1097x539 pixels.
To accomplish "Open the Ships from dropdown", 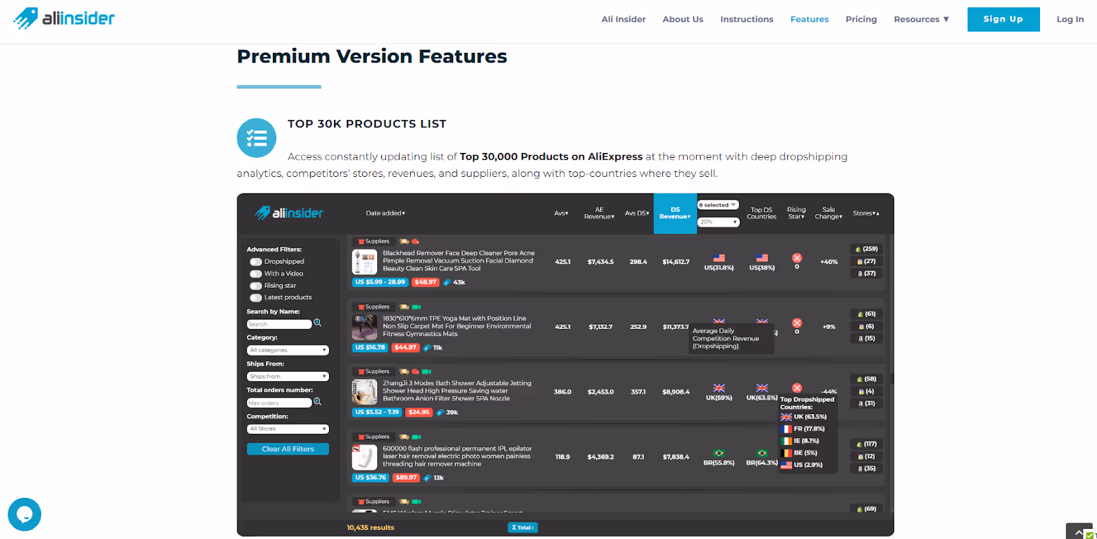I will coord(288,376).
